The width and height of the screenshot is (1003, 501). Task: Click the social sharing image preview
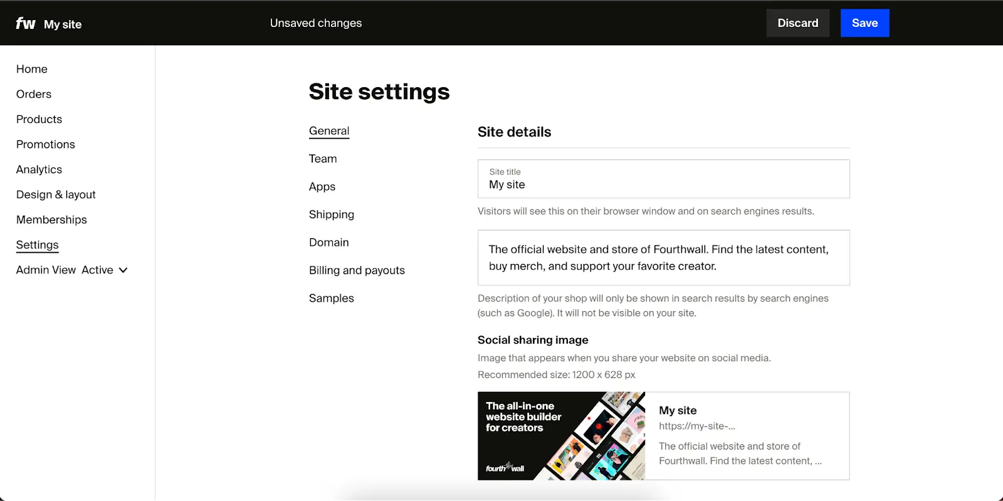click(x=561, y=435)
